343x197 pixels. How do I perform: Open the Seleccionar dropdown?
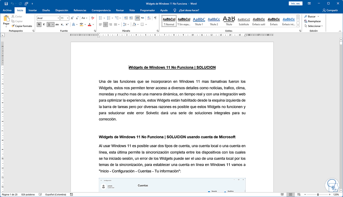coord(314,26)
